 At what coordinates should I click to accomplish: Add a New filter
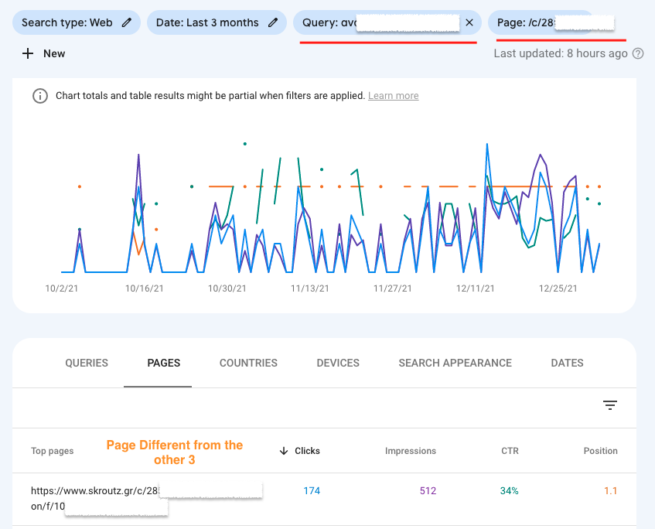tap(43, 53)
